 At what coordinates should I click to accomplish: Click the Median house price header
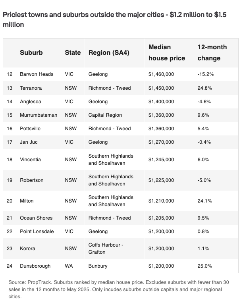[167, 52]
